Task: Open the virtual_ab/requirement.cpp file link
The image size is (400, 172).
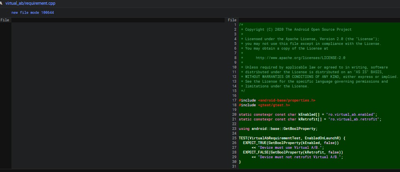Action: point(30,4)
